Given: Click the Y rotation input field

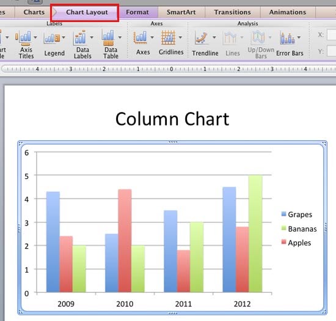Looking at the screenshot, I should (x=332, y=51).
